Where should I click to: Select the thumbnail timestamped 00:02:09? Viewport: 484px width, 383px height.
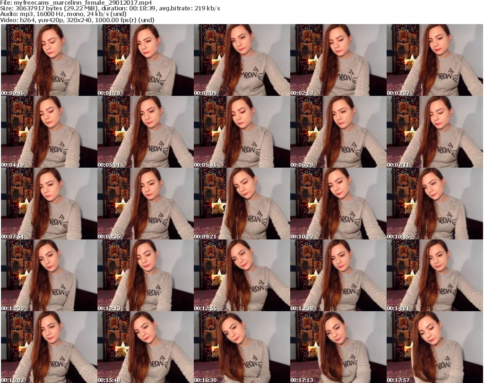[242, 60]
